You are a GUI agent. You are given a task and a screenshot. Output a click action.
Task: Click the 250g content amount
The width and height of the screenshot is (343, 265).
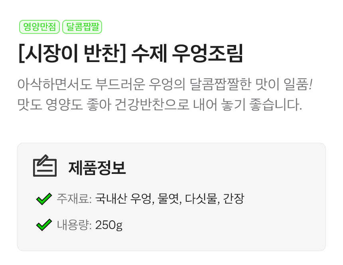(x=109, y=226)
